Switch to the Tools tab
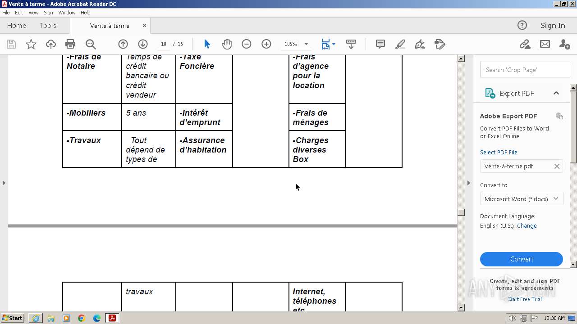Screen dimensions: 577x324 point(48,25)
